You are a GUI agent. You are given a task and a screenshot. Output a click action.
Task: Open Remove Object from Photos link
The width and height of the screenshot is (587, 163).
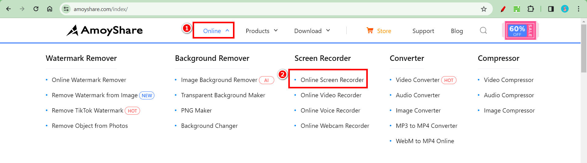(x=90, y=126)
